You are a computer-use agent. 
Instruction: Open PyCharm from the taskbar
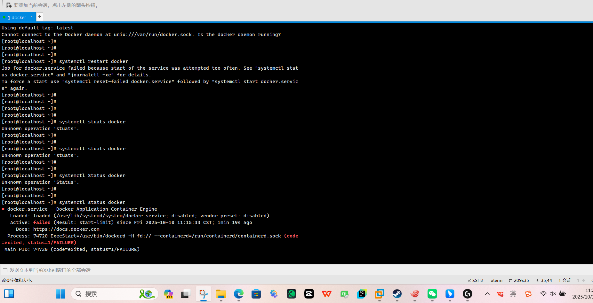coord(362,294)
